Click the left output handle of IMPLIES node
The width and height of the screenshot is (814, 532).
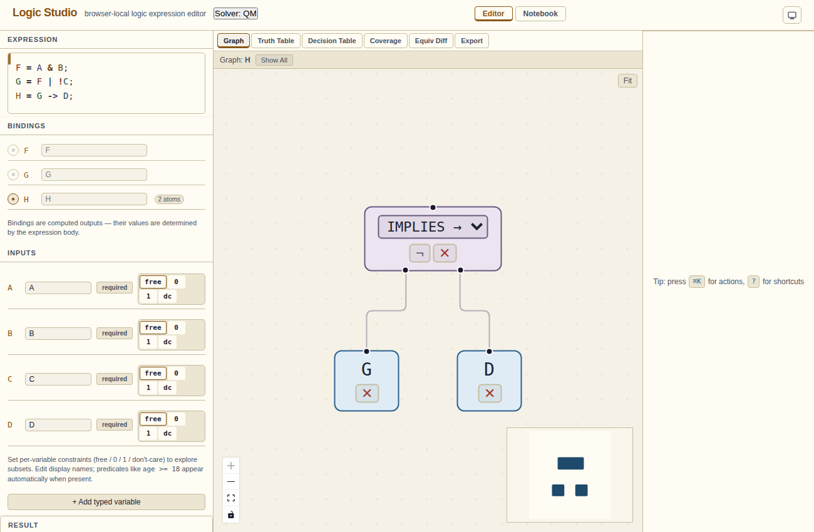[405, 270]
